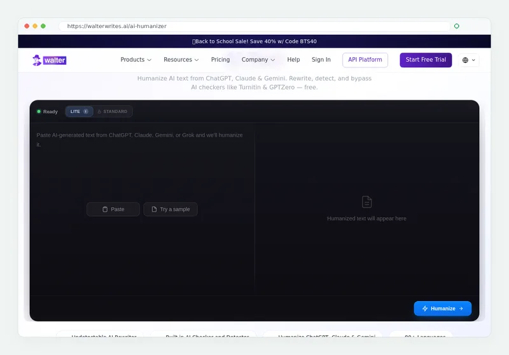Click Start Free Trial
509x355 pixels.
click(x=426, y=60)
